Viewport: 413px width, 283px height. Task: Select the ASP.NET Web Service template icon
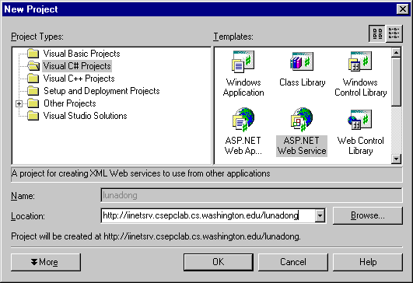[302, 120]
